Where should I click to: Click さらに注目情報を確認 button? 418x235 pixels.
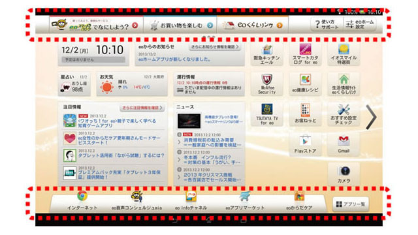[x=142, y=108]
